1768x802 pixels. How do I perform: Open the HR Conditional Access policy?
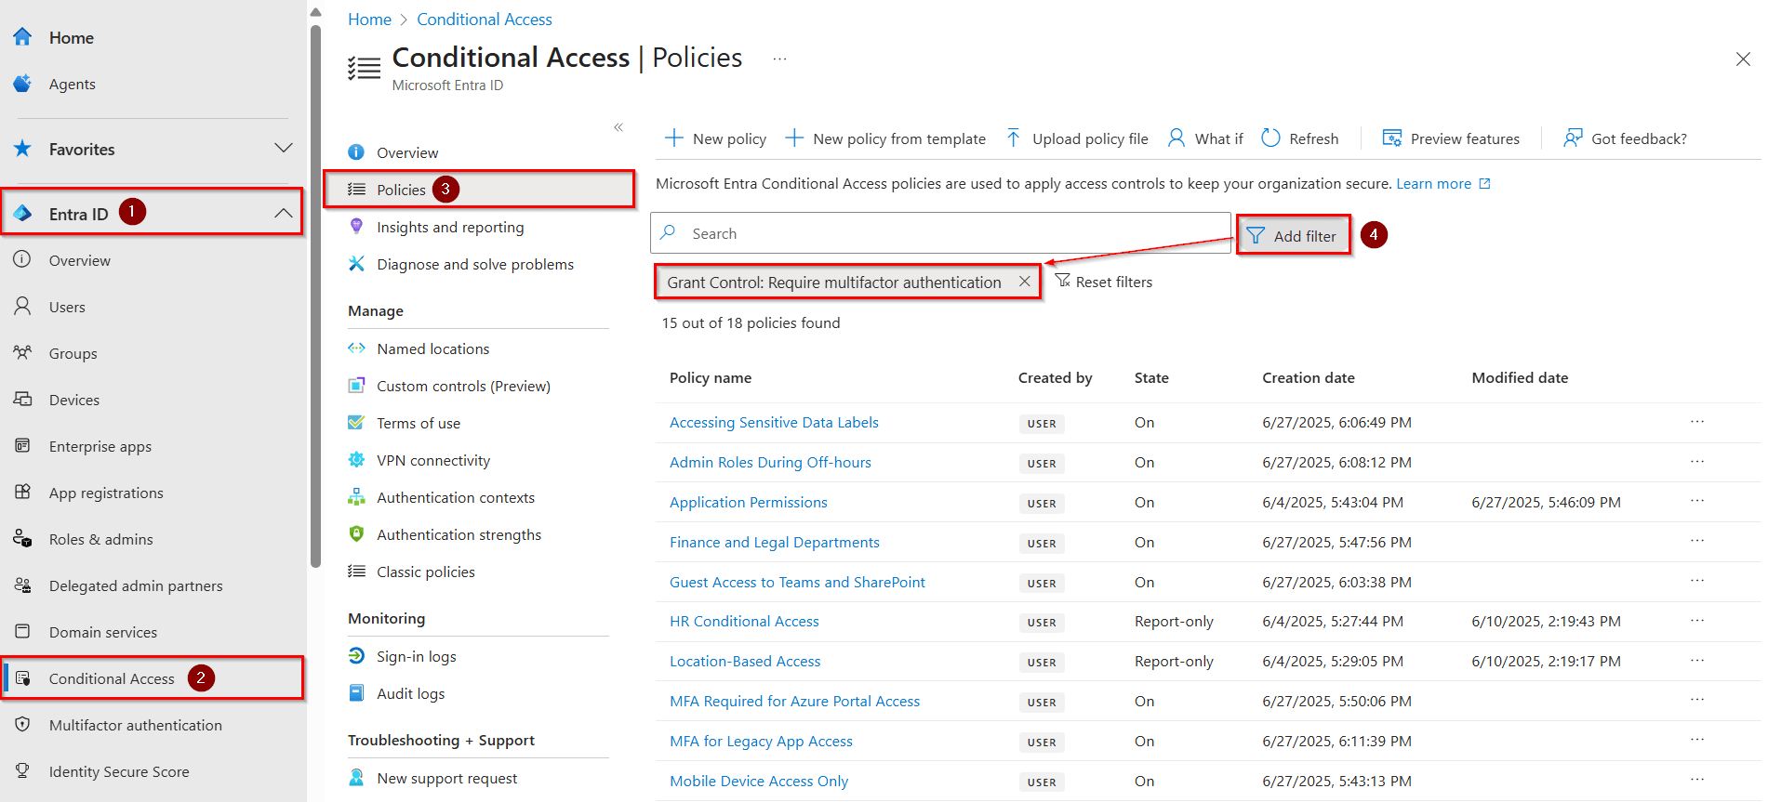744,621
